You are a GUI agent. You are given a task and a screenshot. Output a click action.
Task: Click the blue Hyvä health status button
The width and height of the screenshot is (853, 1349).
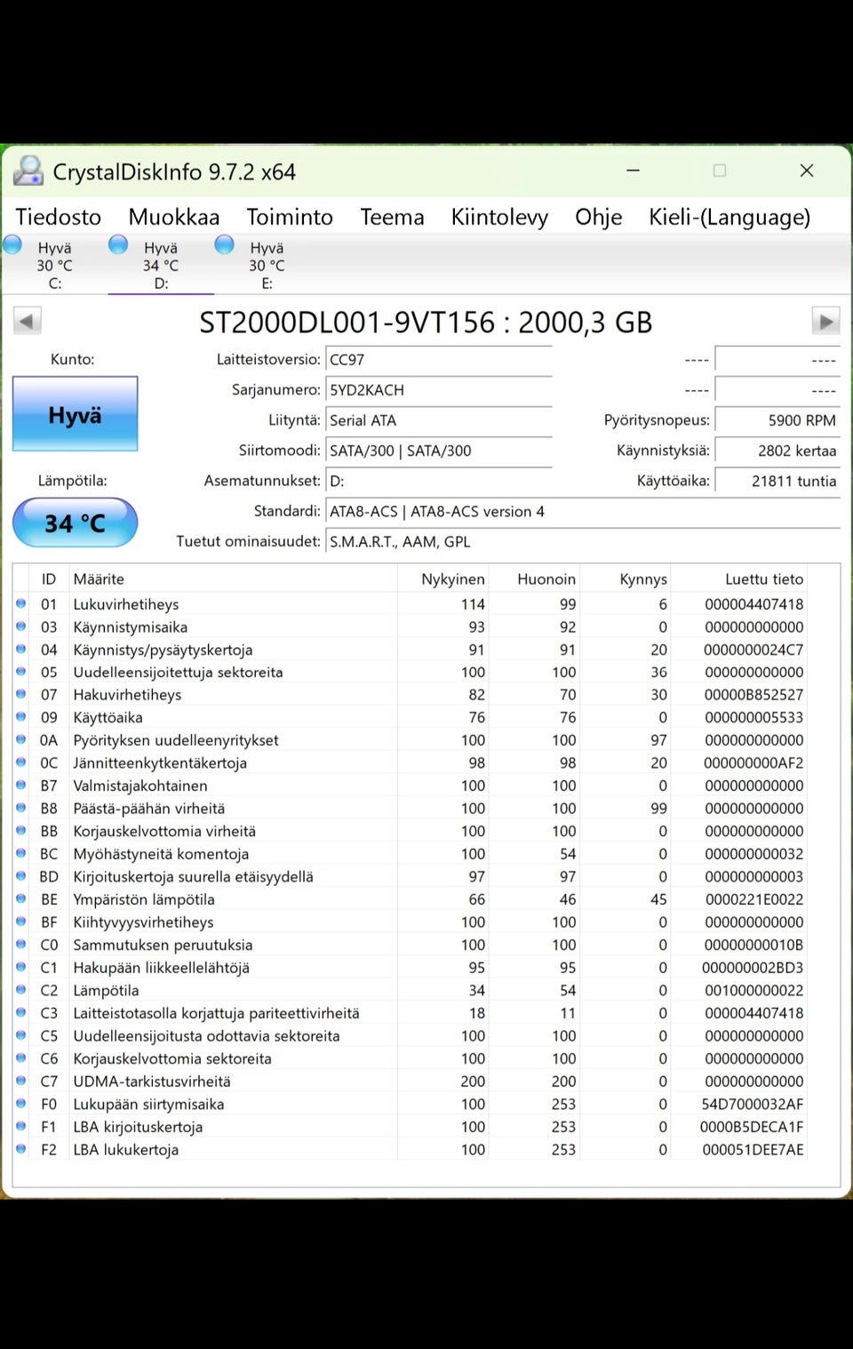tap(76, 415)
